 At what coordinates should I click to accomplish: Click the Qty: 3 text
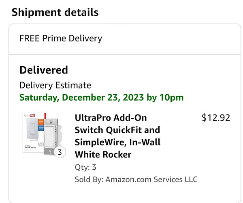point(86,167)
